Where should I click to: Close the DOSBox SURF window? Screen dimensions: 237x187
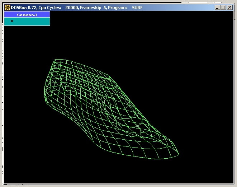229,8
